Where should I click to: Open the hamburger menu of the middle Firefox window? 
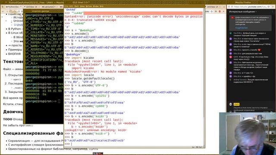click(x=223, y=12)
